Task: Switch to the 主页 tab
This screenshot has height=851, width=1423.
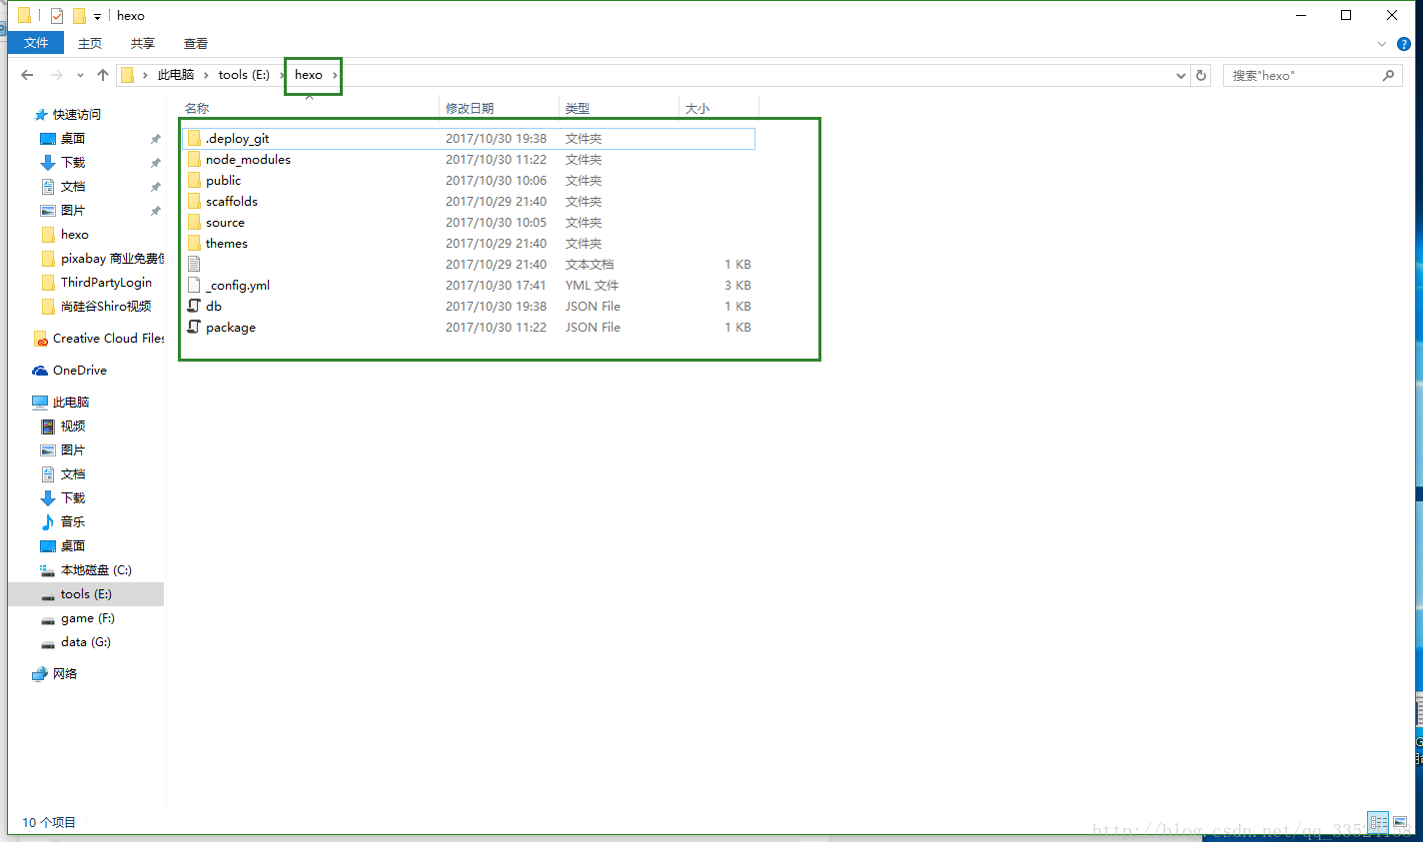Action: [90, 43]
